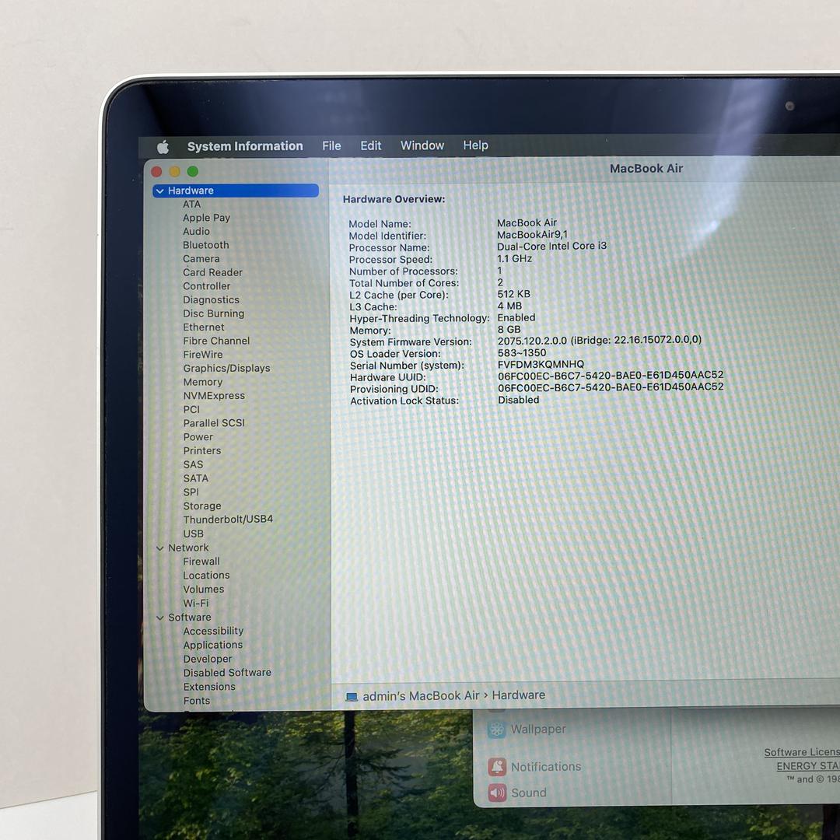840x840 pixels.
Task: Click the serial number value FVFDM3KQMNHQ
Action: point(541,364)
